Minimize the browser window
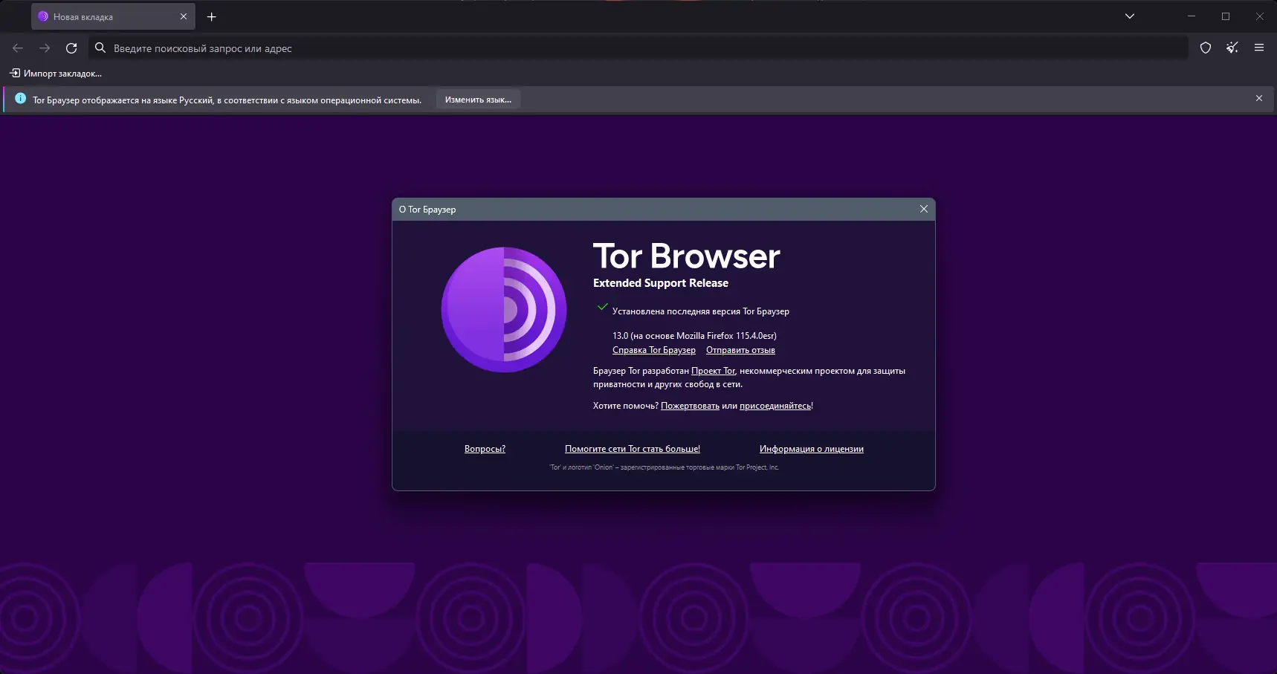The height and width of the screenshot is (674, 1277). [1192, 16]
